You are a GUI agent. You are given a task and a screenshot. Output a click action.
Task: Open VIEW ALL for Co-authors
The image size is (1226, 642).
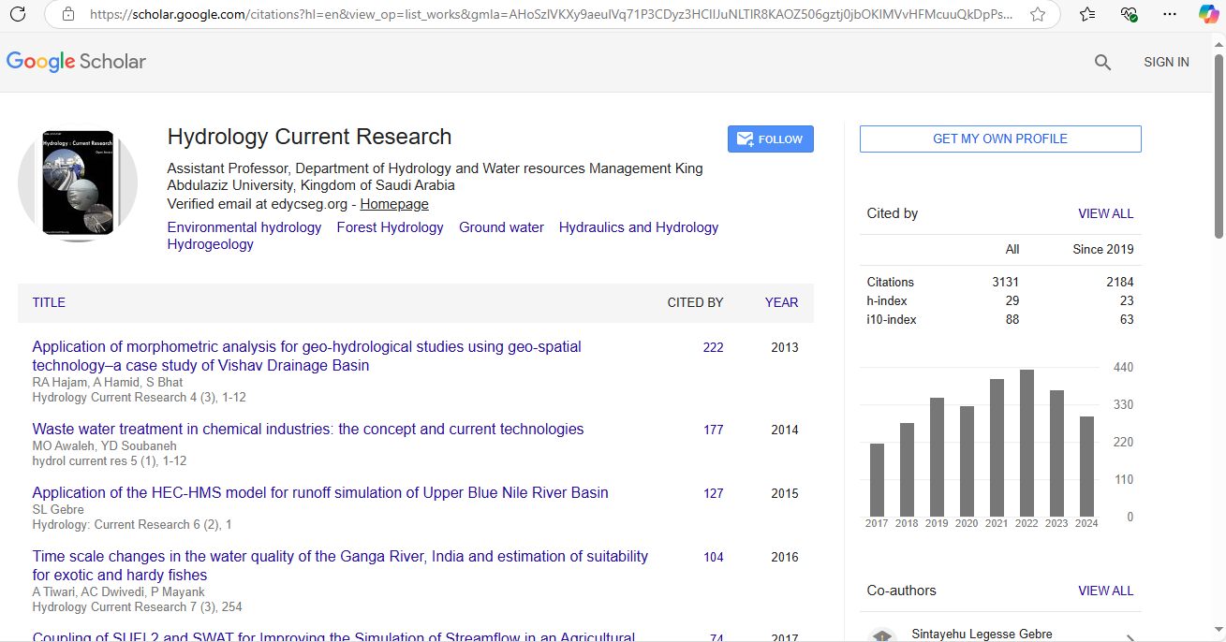pyautogui.click(x=1105, y=591)
